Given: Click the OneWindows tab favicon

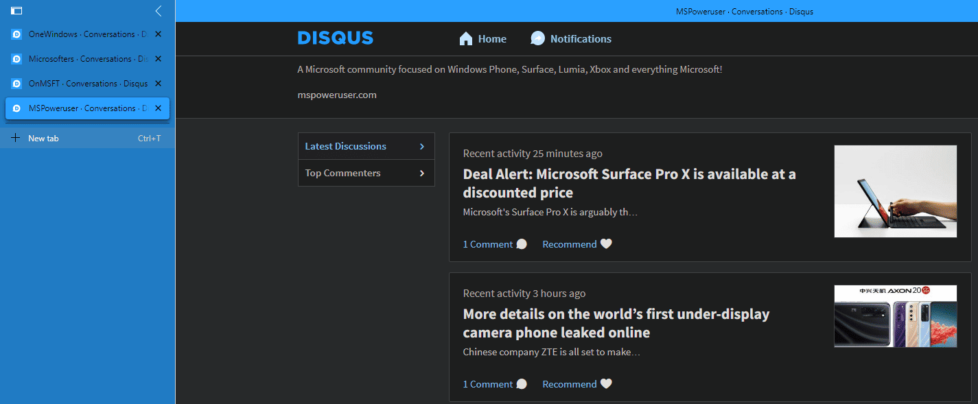Looking at the screenshot, I should [17, 34].
